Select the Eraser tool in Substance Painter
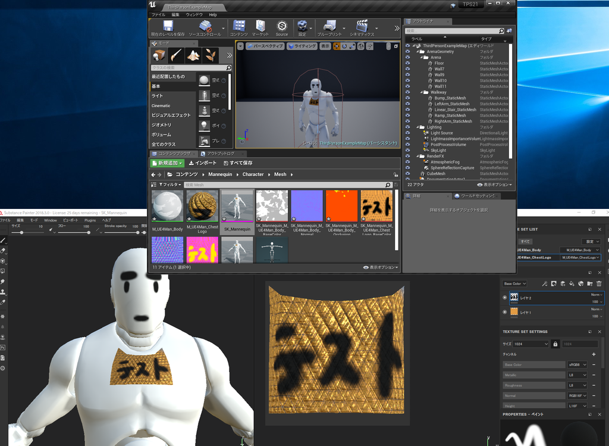Screen dimensions: 609x446 click(3, 251)
